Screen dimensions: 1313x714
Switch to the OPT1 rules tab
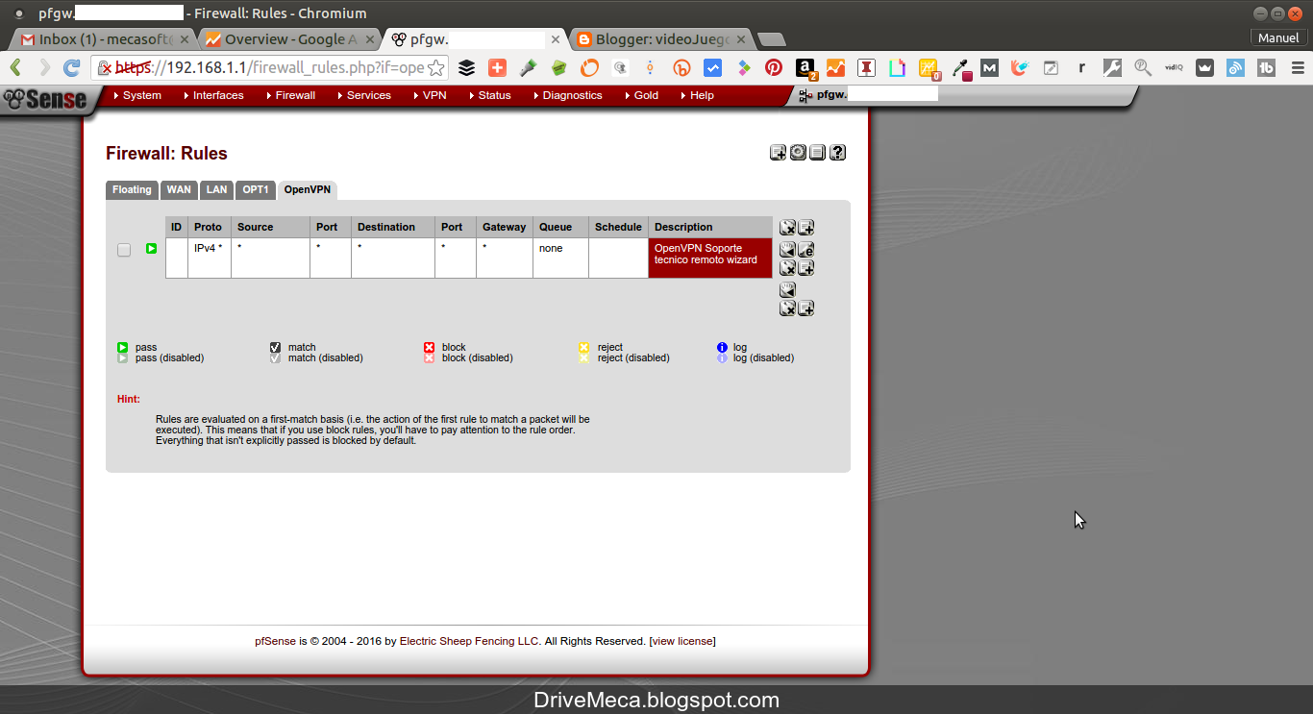coord(256,190)
